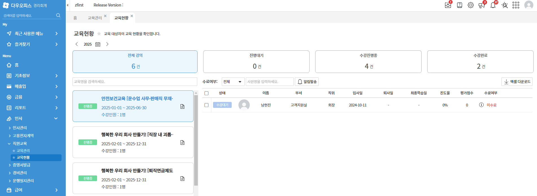This screenshot has width=537, height=196.
Task: Expand the 기초정보 menu
Action: 32,76
